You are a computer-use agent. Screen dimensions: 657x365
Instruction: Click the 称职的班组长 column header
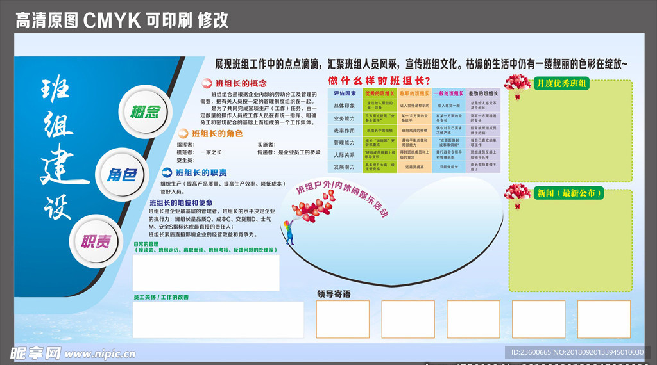coord(414,93)
